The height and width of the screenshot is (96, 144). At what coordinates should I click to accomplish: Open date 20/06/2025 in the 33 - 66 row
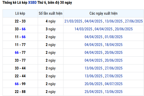(x=124, y=29)
